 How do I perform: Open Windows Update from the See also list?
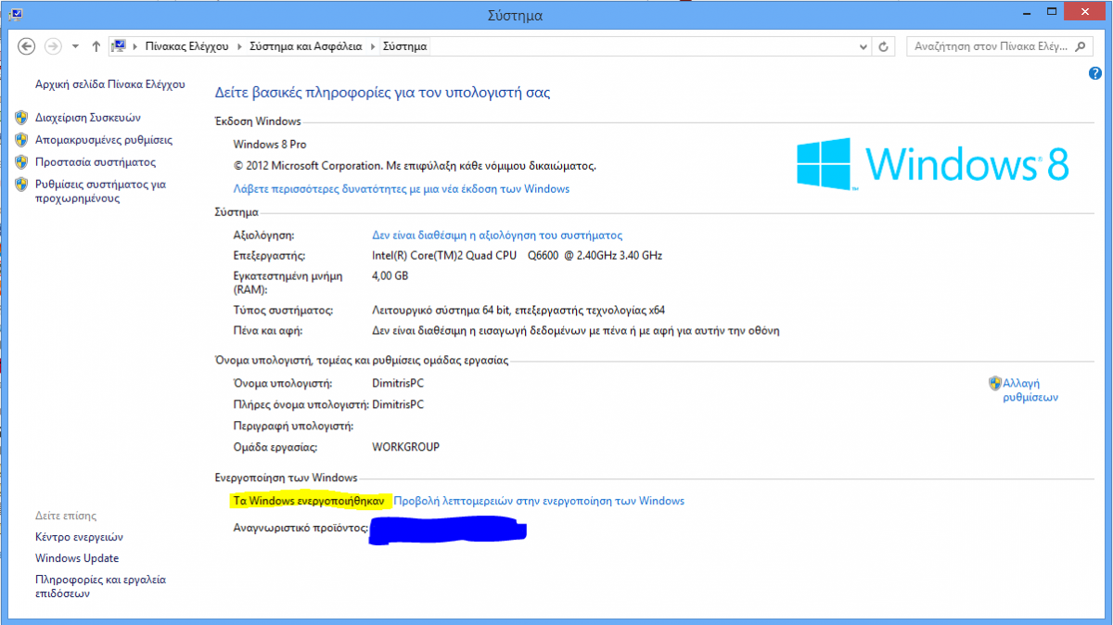tap(77, 558)
